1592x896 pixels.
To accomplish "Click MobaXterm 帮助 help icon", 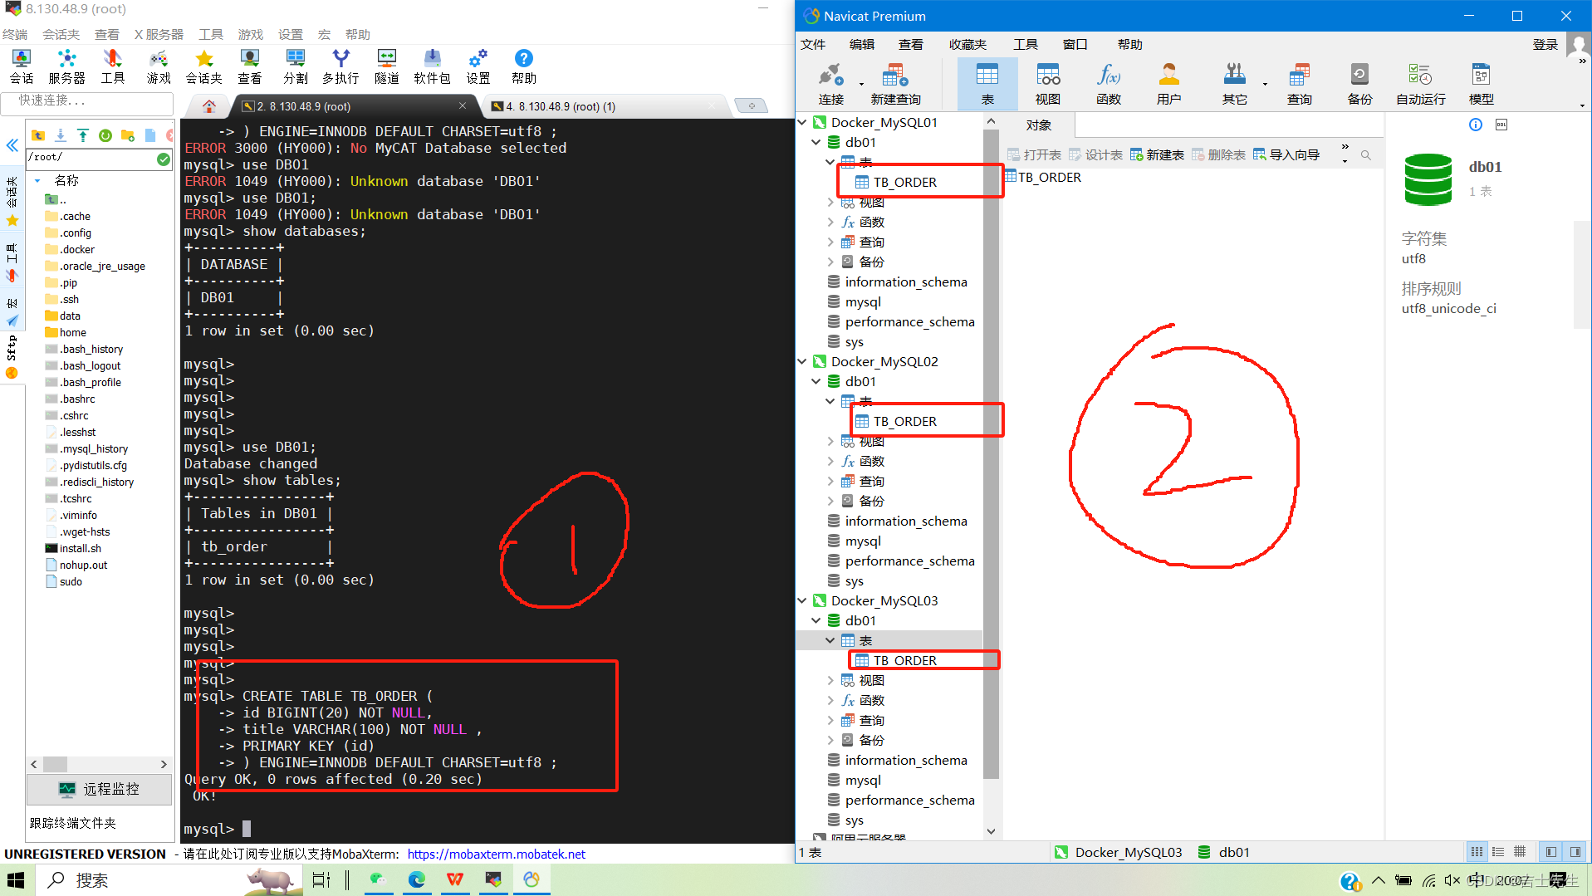I will (x=524, y=66).
